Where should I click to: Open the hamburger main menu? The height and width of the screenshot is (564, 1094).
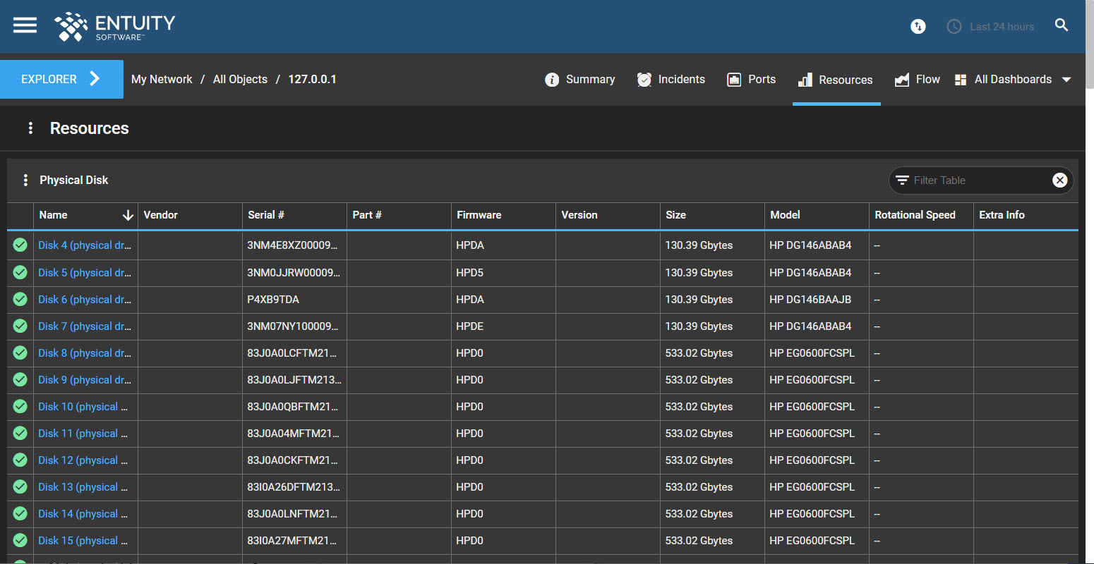pyautogui.click(x=25, y=25)
